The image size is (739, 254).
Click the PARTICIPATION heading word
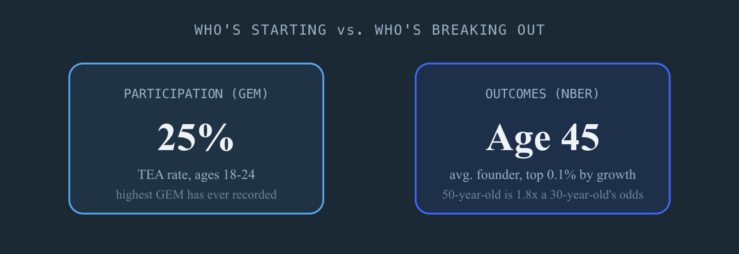click(x=173, y=94)
